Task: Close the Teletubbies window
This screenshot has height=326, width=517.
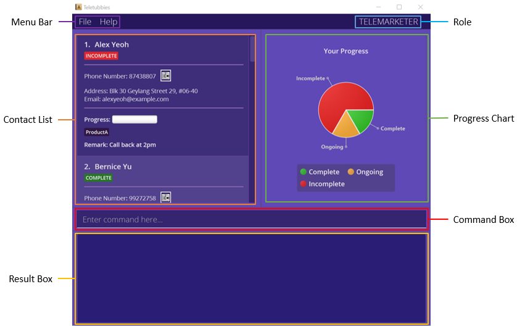Action: point(420,7)
